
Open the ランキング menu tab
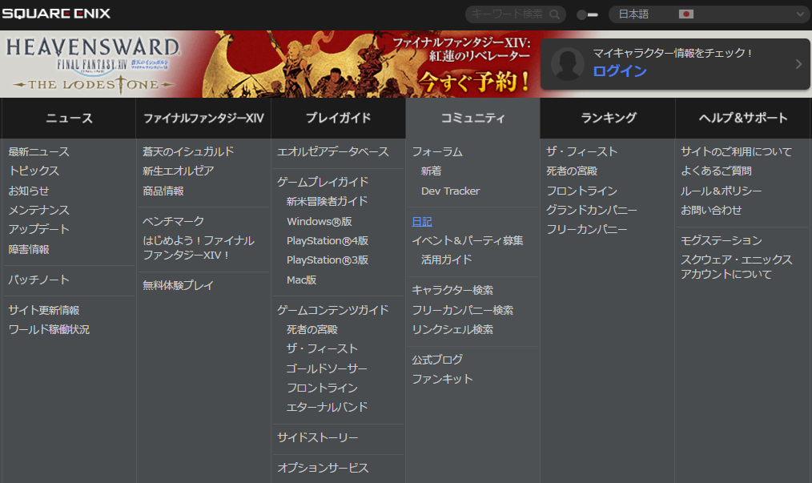606,117
